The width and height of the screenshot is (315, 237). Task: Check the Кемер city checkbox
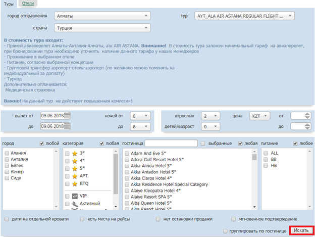click(7, 172)
